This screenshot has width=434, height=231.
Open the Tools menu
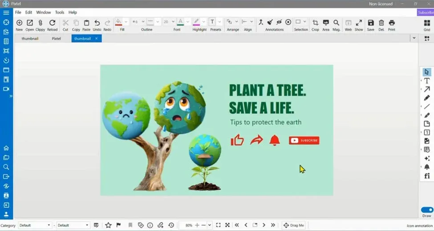coord(60,12)
